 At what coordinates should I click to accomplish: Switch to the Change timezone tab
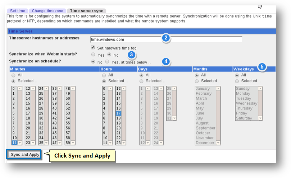click(x=47, y=11)
